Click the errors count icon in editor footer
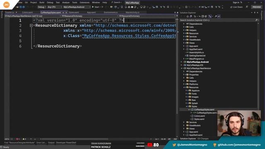The image size is (265, 149). [18, 139]
